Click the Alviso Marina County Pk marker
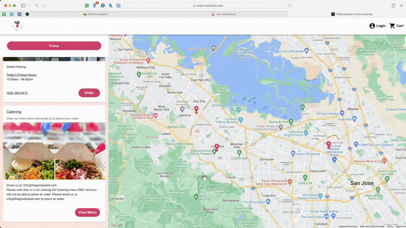This screenshot has width=406, height=228. click(302, 107)
